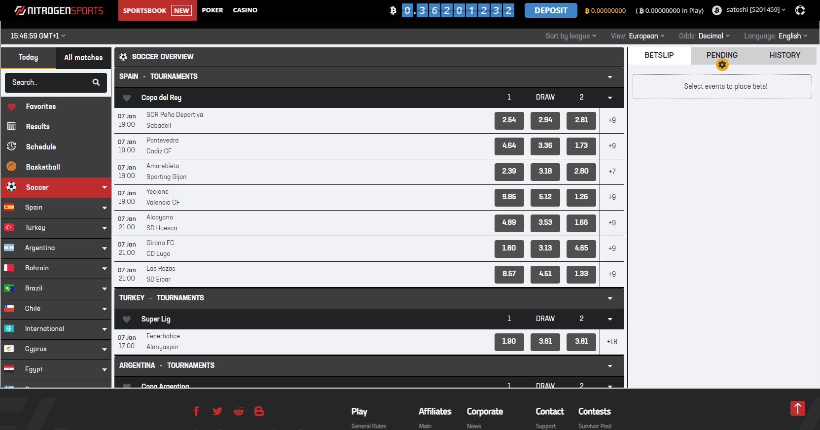Open Sportsbook section
This screenshot has height=430, width=820.
[157, 10]
